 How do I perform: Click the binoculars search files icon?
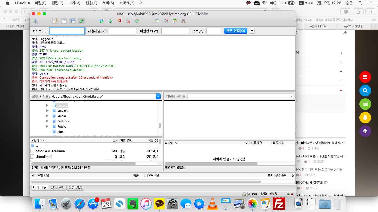(183, 21)
